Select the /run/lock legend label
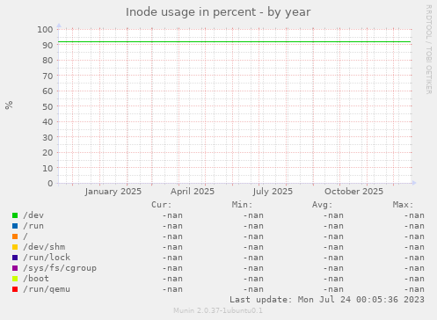 (47, 258)
